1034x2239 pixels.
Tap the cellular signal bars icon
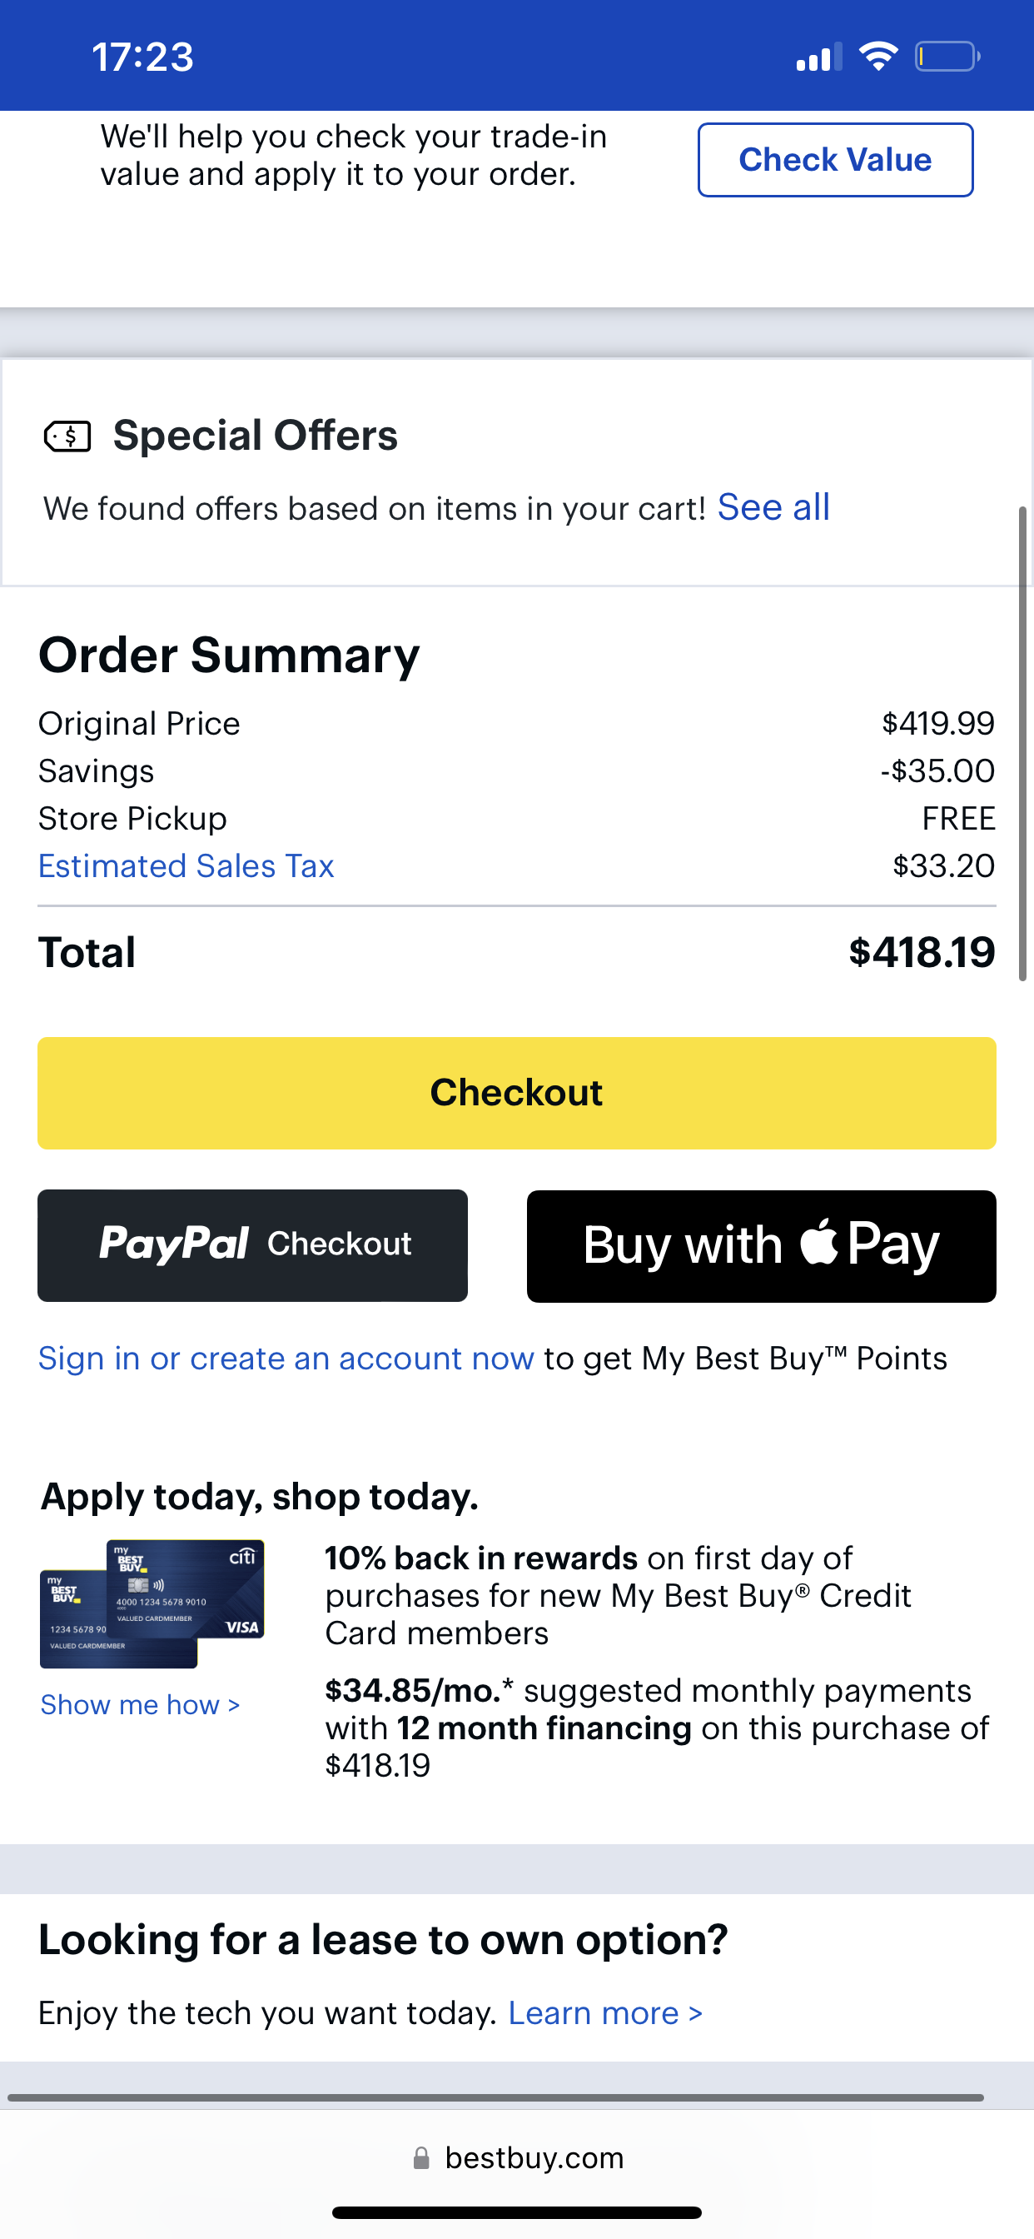tap(818, 57)
